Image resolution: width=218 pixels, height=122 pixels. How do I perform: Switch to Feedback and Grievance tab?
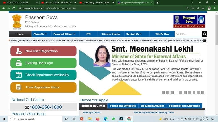184,106
